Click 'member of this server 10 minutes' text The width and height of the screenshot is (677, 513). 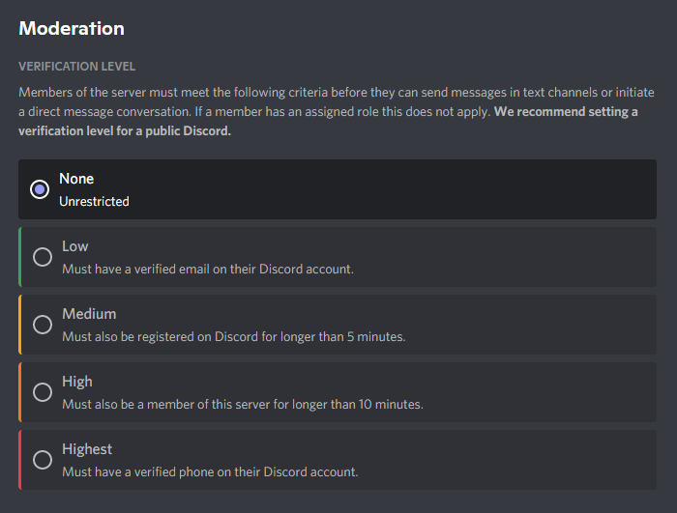click(x=243, y=405)
